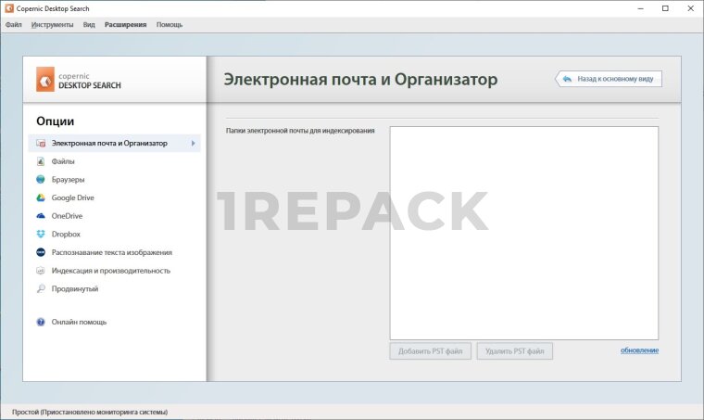704x420 pixels.
Task: Click the Индексация и производительность icon
Action: [x=41, y=271]
